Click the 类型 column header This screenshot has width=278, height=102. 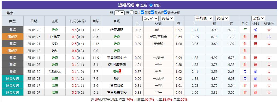12,21
